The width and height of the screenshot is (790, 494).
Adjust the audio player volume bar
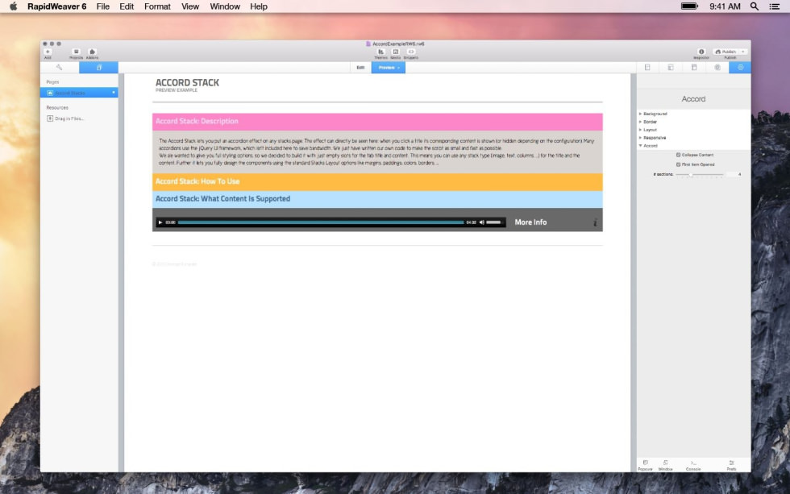tap(493, 222)
